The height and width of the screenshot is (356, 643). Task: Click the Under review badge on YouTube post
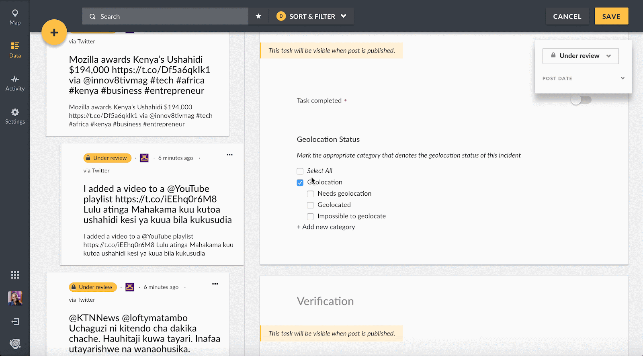pyautogui.click(x=107, y=158)
